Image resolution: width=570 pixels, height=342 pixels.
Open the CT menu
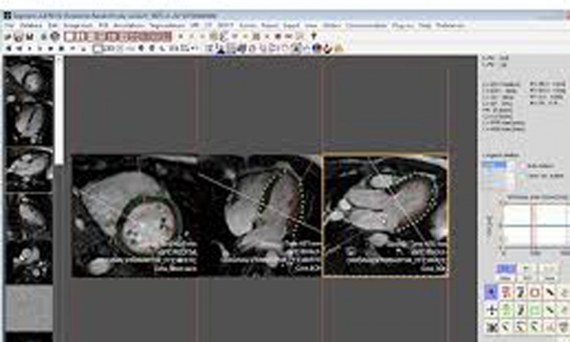[x=208, y=25]
